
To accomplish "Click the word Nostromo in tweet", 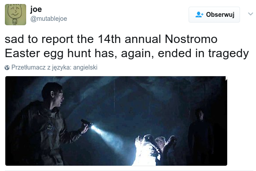I will 191,39.
